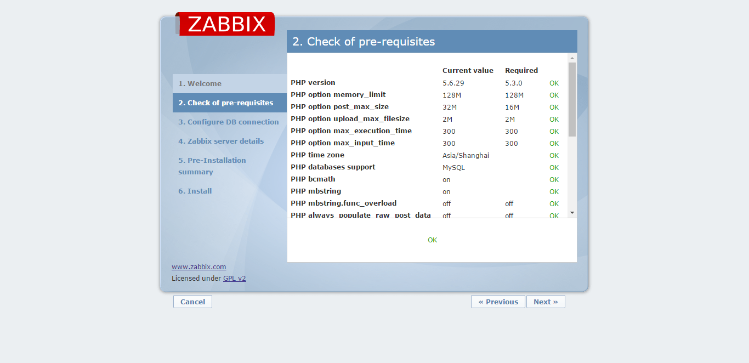Click the pre-requisites list scrollbar thumb
This screenshot has width=749, height=363.
pos(572,99)
